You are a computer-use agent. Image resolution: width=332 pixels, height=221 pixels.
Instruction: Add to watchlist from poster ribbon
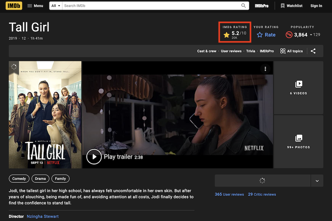pos(14,67)
